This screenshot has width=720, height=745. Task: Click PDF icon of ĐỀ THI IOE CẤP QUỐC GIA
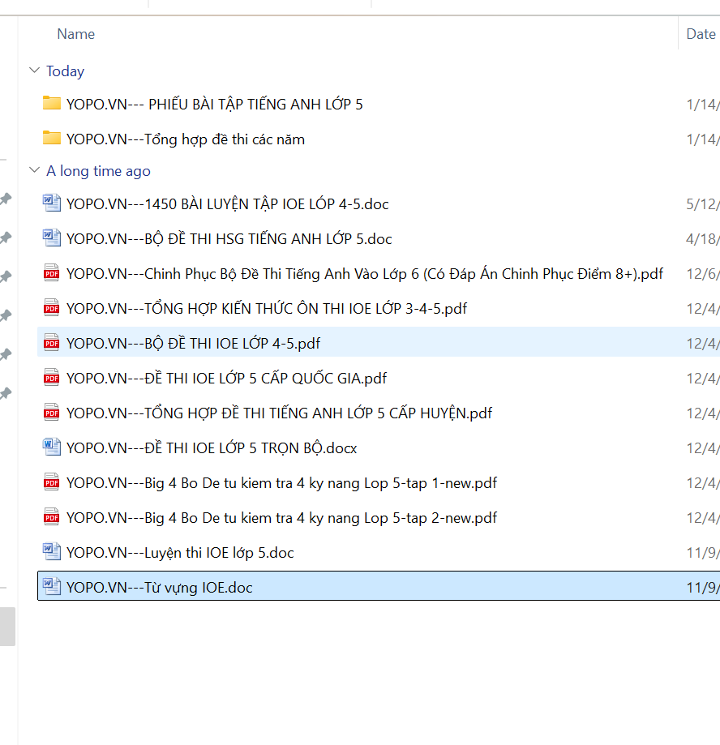52,378
